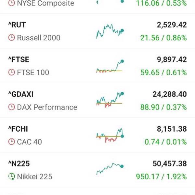This screenshot has width=195, height=195.
Task: Open the ^GDAXI sparkline chart
Action: [110, 100]
